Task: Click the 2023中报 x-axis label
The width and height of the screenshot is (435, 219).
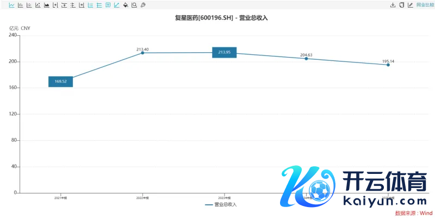Action: pyautogui.click(x=225, y=198)
